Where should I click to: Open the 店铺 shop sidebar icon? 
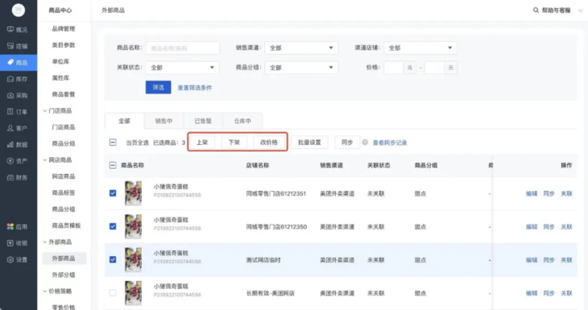[10, 46]
